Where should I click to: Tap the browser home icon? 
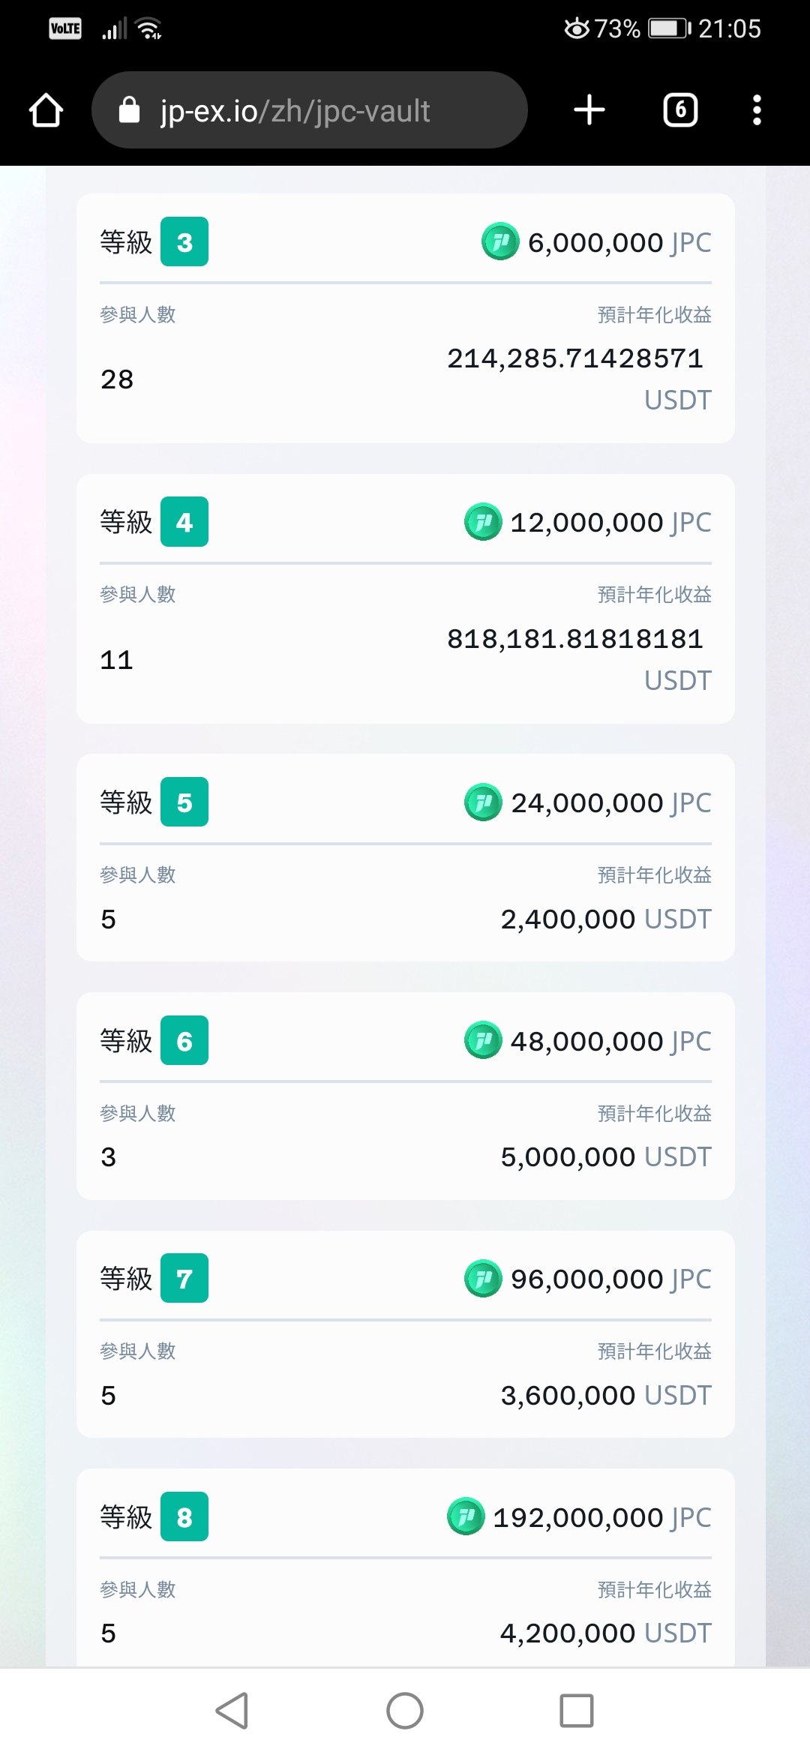pyautogui.click(x=46, y=110)
